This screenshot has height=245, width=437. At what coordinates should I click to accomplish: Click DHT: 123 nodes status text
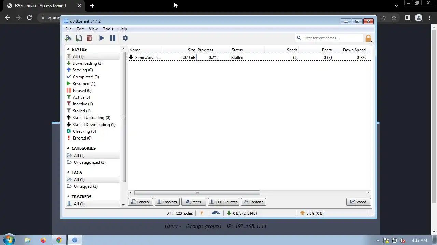pos(179,213)
